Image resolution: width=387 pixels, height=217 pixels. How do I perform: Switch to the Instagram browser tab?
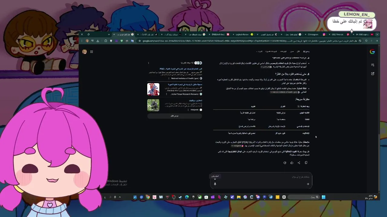314,34
